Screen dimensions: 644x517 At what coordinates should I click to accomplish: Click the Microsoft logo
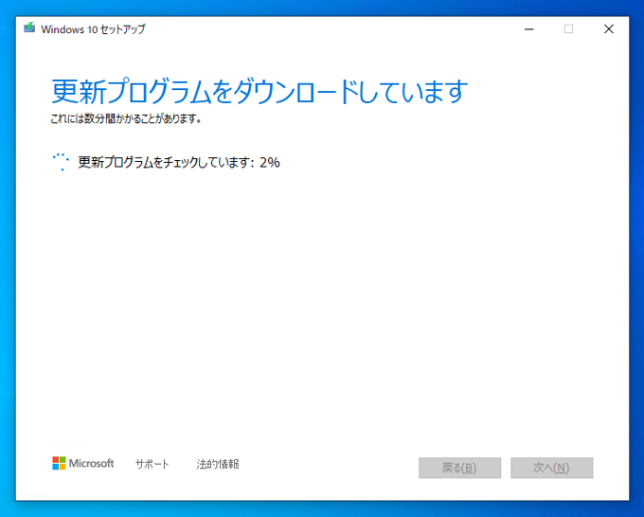tap(83, 463)
